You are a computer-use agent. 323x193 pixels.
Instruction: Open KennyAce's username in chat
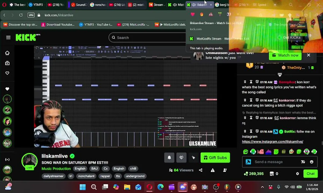coord(287,82)
